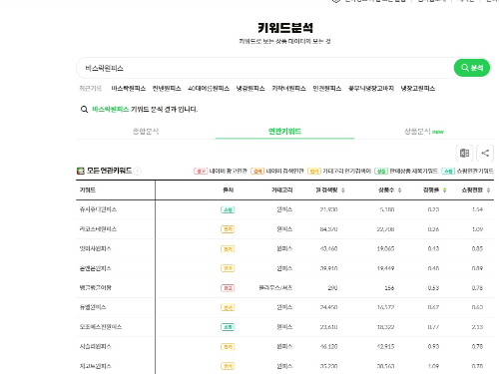This screenshot has height=374, width=499.
Task: Sort by the 월 검색량 column arrows
Action: coord(343,190)
